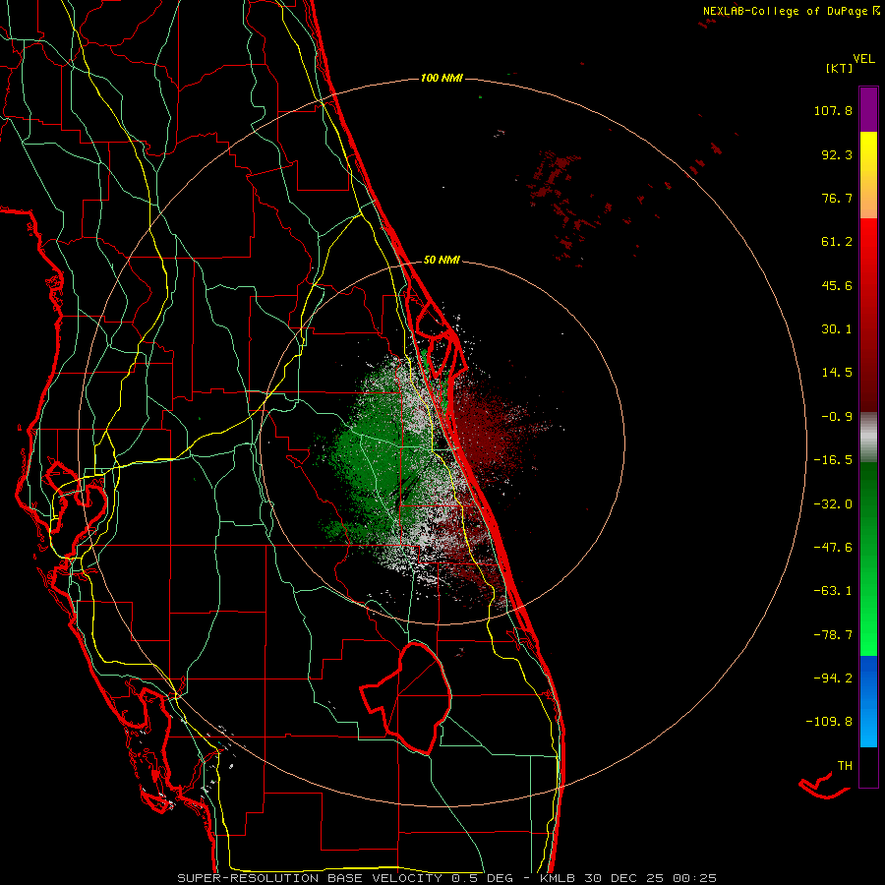The width and height of the screenshot is (885, 885).
Task: Click the purple segment of the velocity color bar
Action: (x=868, y=109)
